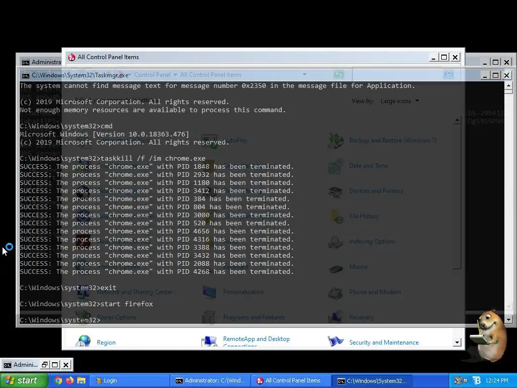Screen dimensions: 517x388
Task: Click the 'start firefox' command line
Action: (x=86, y=304)
